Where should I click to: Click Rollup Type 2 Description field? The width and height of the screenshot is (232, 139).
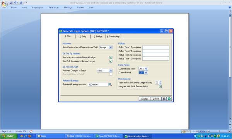tap(156, 51)
